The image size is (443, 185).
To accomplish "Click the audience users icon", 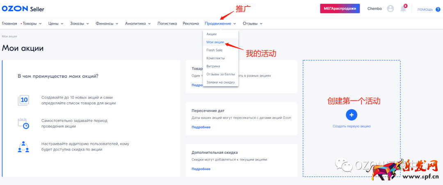I will pyautogui.click(x=23, y=147).
